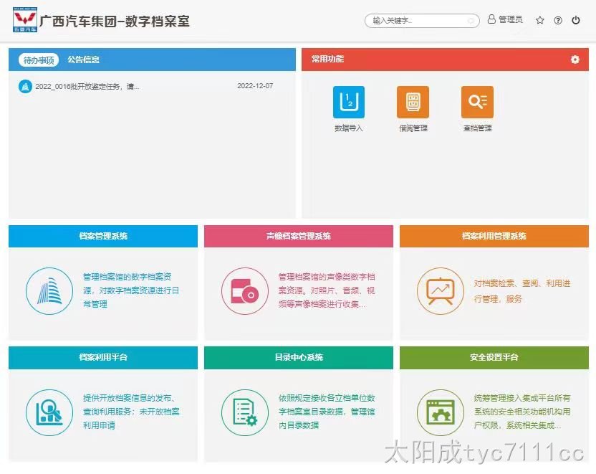Switch to the 公告信息 tab
The height and width of the screenshot is (474, 596).
pos(83,60)
